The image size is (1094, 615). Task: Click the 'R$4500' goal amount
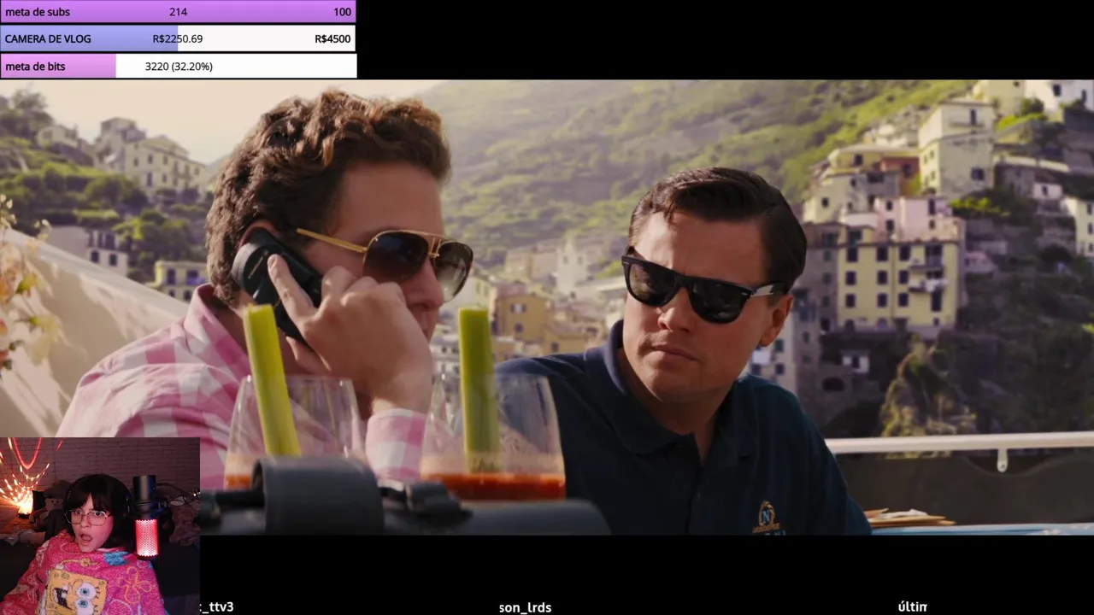[x=332, y=38]
